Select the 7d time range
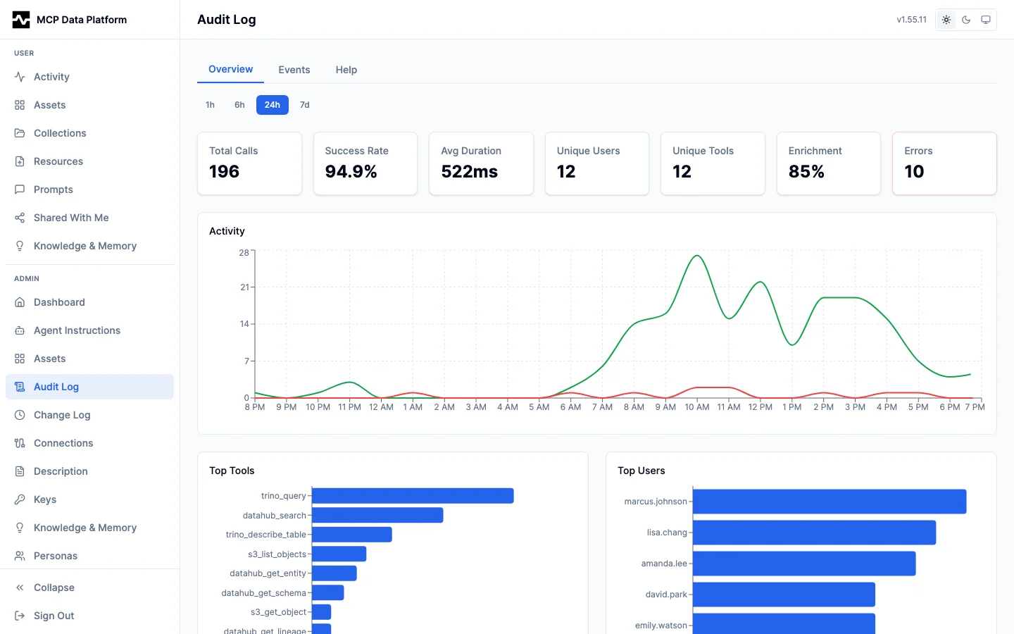The width and height of the screenshot is (1014, 634). click(x=304, y=104)
